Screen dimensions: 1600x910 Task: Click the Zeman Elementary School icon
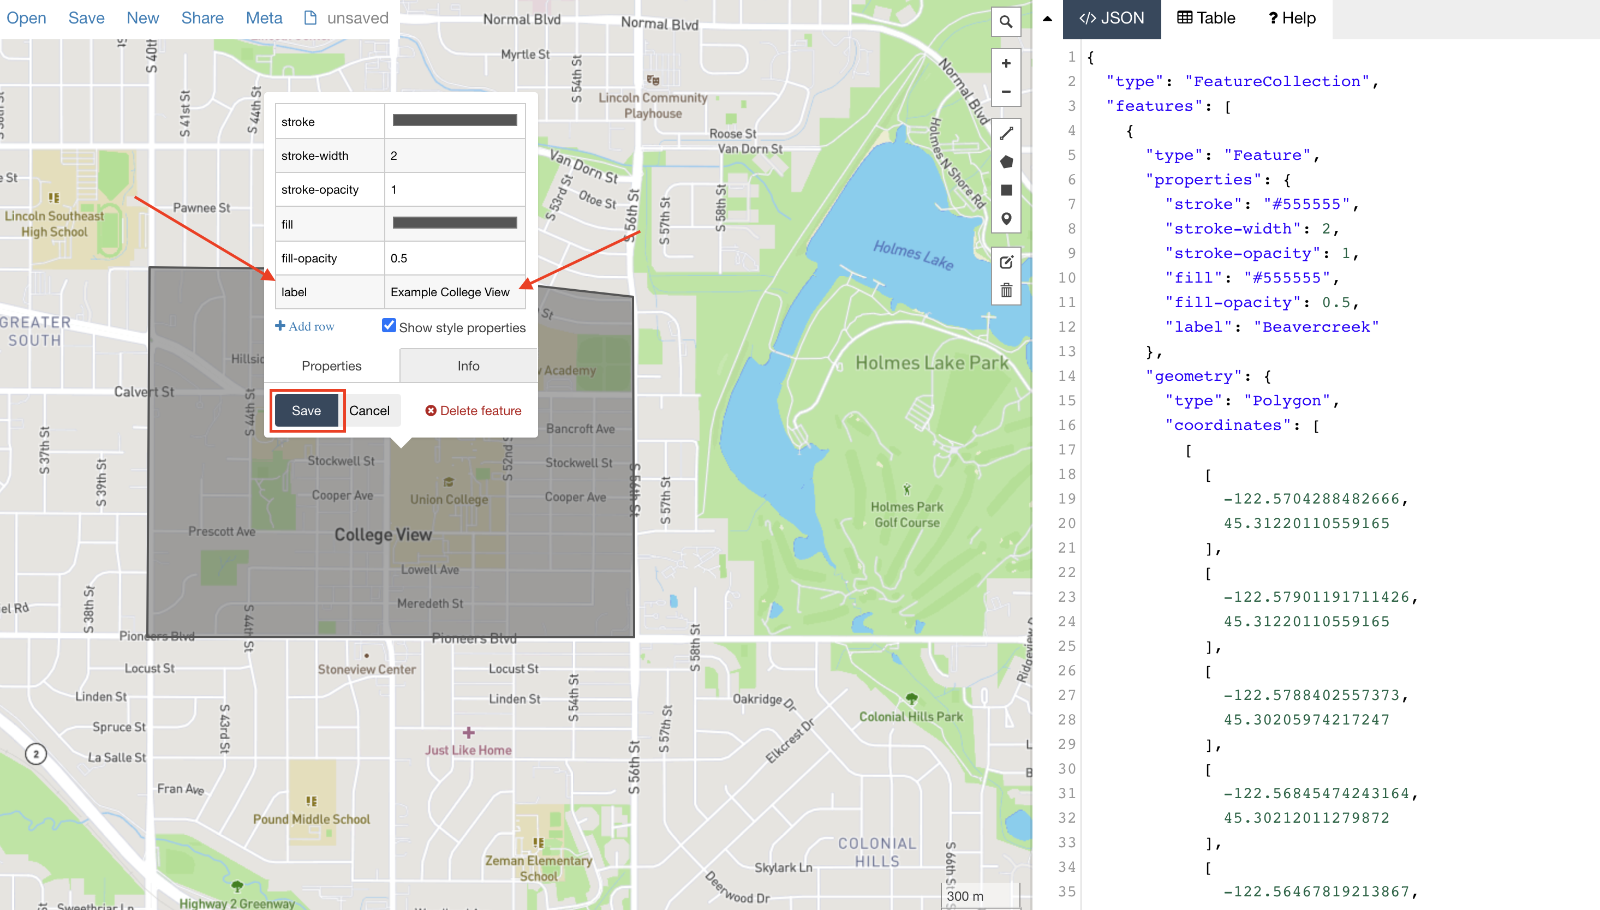(x=538, y=842)
